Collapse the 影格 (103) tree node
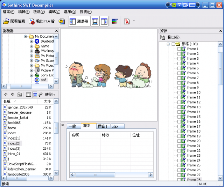This screenshot has width=224, height=187. point(168,44)
